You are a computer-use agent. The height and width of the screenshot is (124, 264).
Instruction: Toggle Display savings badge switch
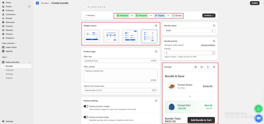(86, 117)
